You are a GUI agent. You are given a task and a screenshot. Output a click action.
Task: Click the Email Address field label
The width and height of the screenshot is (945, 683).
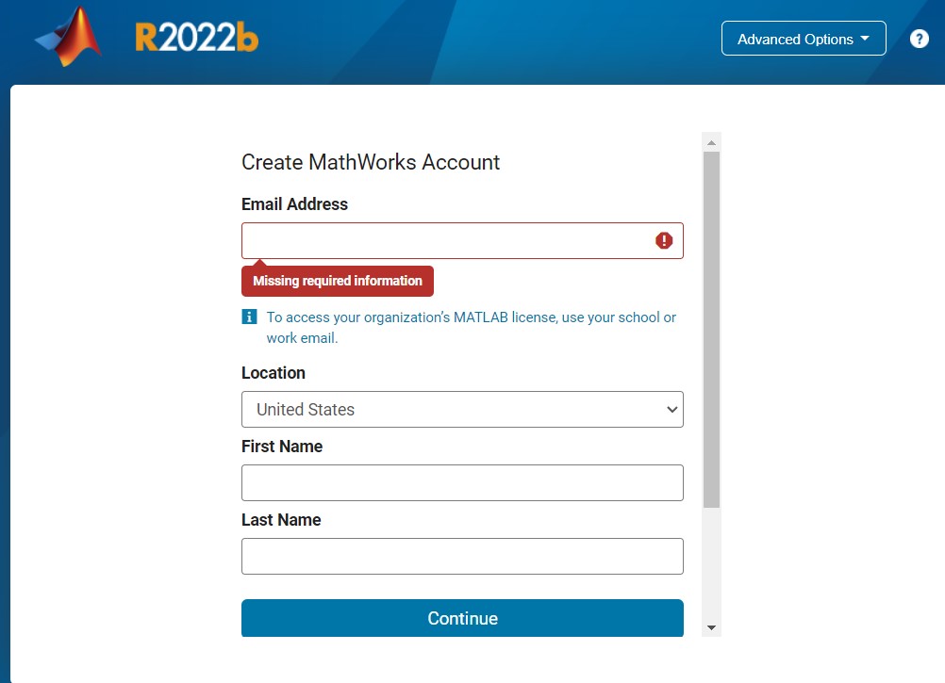click(x=294, y=203)
